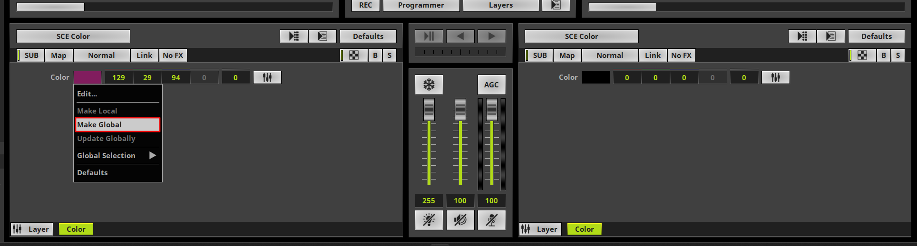The image size is (917, 246).
Task: Open the left panel SCE Color effect selector
Action: pyautogui.click(x=73, y=36)
